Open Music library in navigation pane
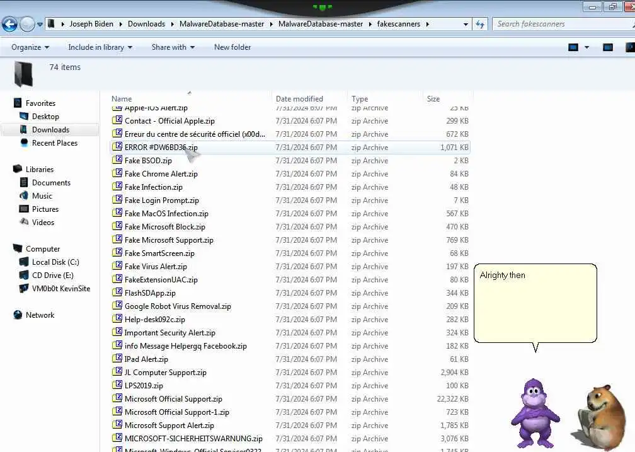This screenshot has height=452, width=635. coord(42,196)
